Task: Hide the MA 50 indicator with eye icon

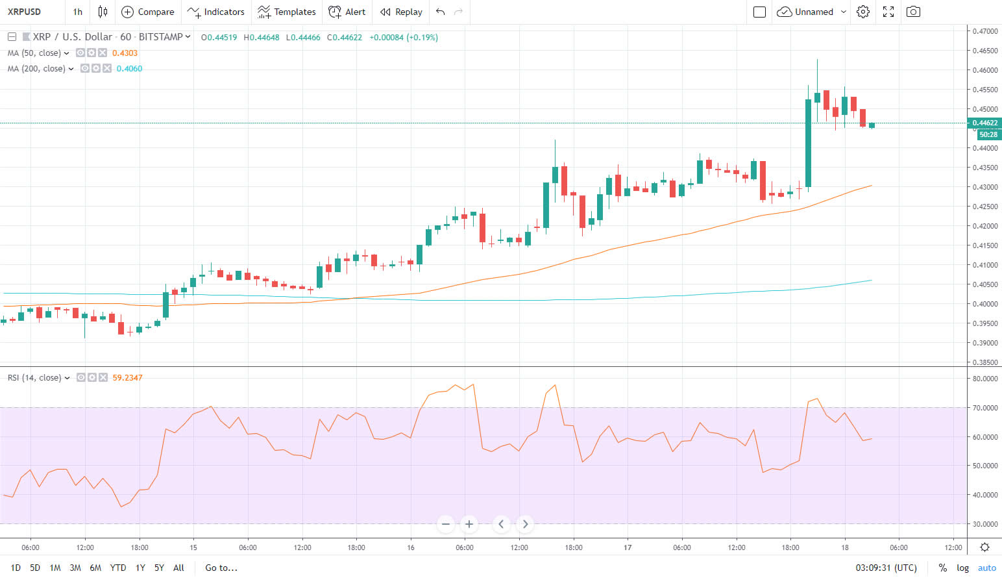Action: pyautogui.click(x=81, y=53)
